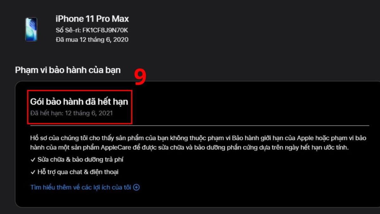Click the checkmark next to 'Hỗ trợ qua chat & điện thoại'
This screenshot has height=214, width=380.
point(33,172)
